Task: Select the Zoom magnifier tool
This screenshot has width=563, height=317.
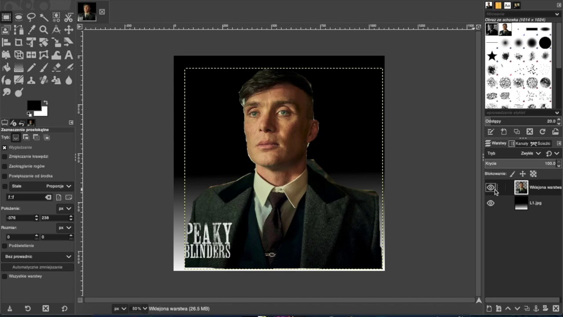Action: (x=44, y=30)
